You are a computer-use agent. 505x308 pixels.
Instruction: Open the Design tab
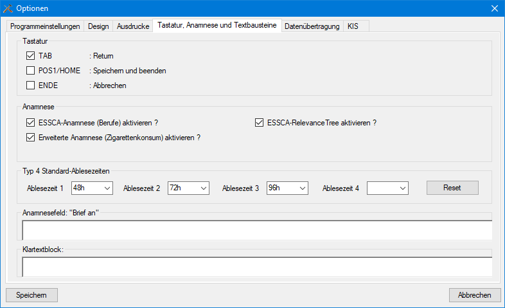99,26
